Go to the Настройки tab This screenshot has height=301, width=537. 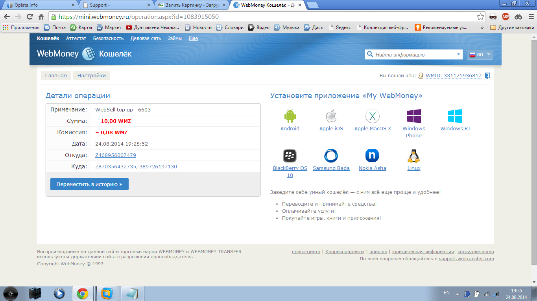pos(92,76)
